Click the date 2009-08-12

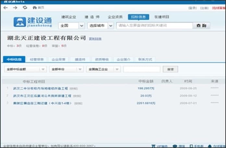tap(188, 96)
